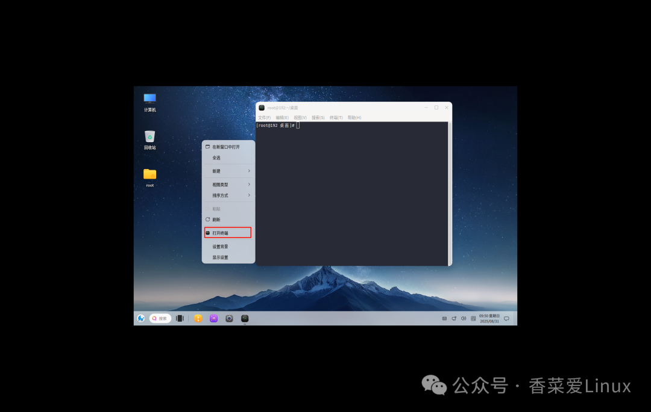The image size is (651, 412).
Task: Open the input method tray icon
Action: (473, 318)
